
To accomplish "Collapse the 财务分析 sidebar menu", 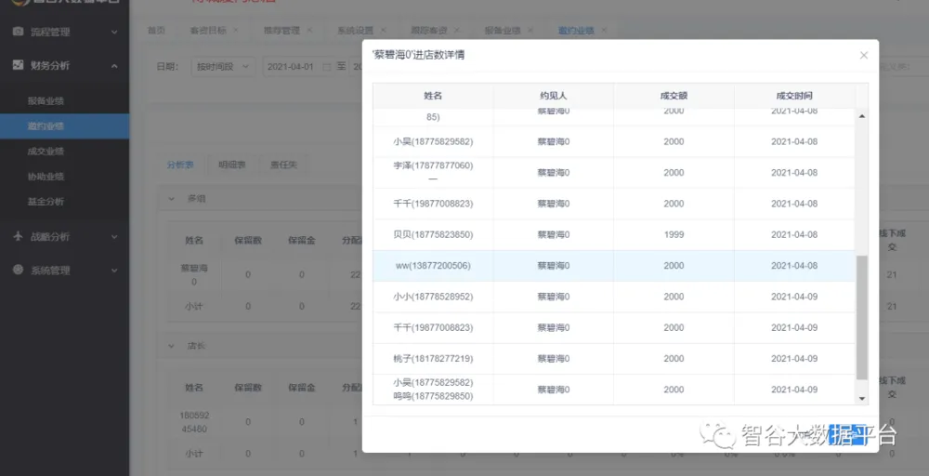I will (114, 66).
